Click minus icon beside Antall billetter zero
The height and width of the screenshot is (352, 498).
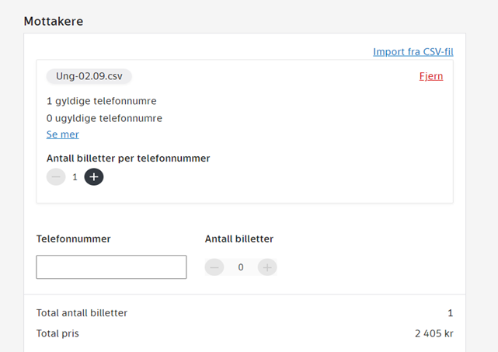214,267
